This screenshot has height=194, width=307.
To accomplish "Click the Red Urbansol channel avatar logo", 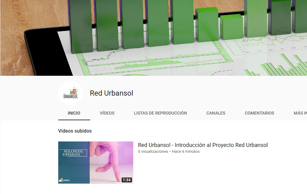I will point(70,93).
